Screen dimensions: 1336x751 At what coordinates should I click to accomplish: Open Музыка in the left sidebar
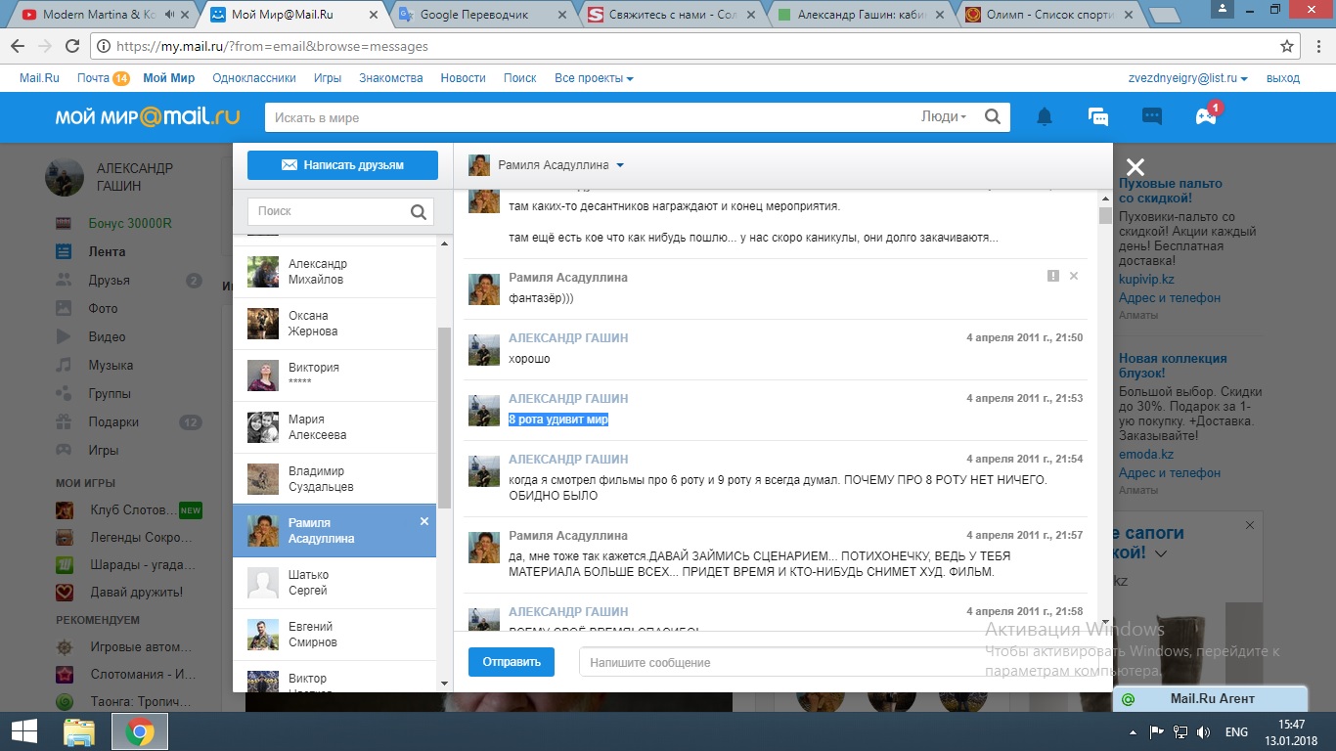111,365
